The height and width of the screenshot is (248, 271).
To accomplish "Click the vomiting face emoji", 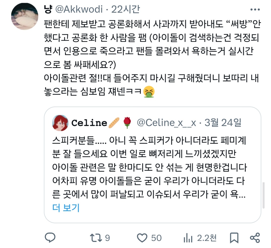I will click(x=149, y=92).
